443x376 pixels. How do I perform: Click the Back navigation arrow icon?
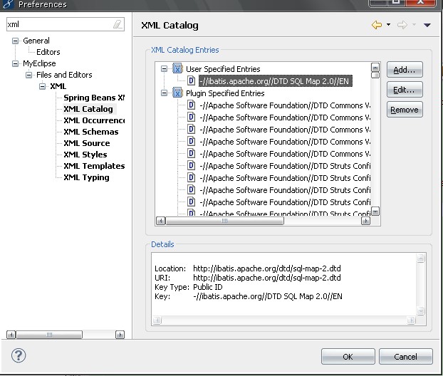pos(377,25)
